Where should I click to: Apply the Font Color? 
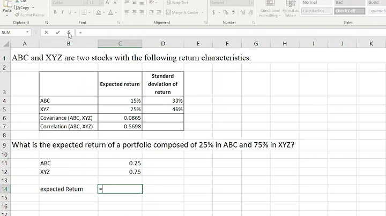click(110, 12)
